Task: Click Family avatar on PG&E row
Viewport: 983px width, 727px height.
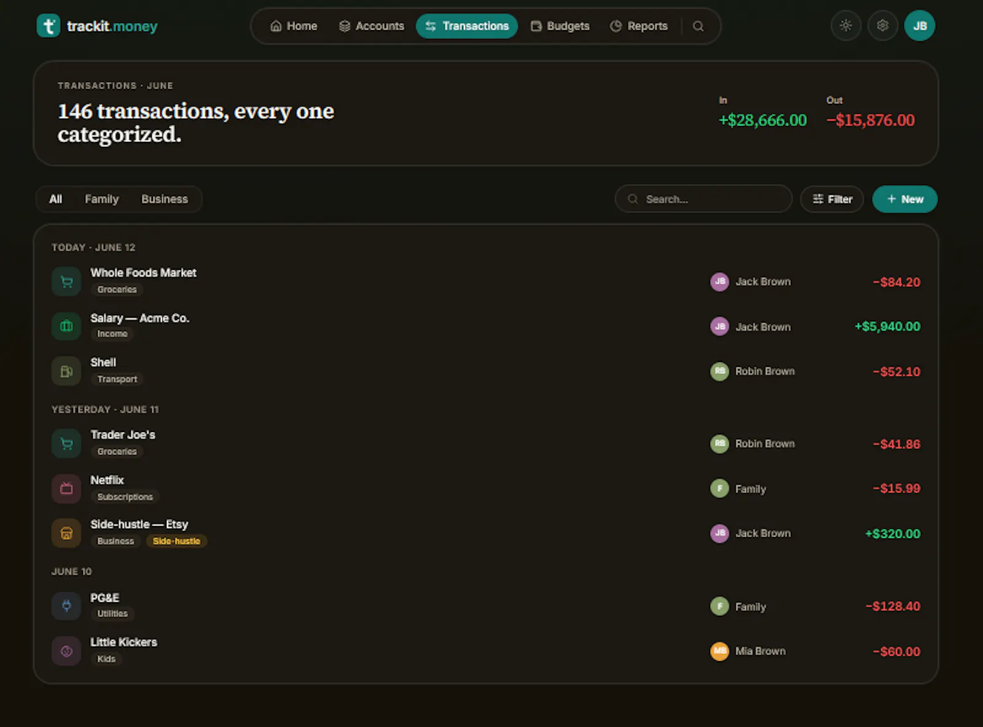Action: tap(719, 607)
